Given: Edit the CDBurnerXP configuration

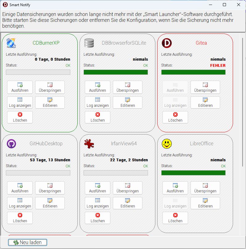Looking at the screenshot, I should click(50, 102).
